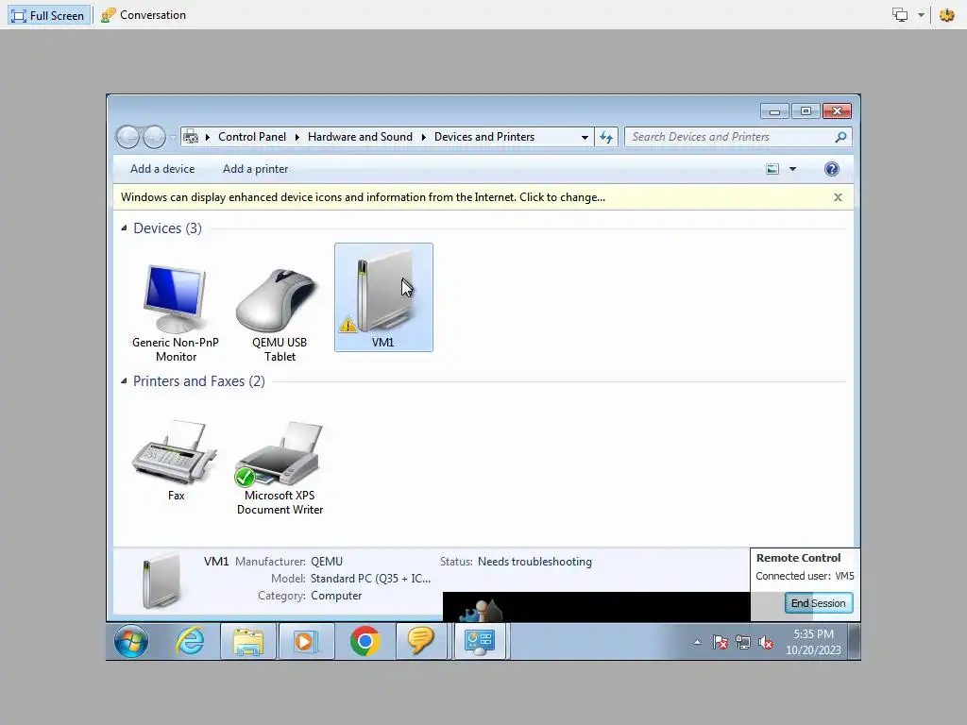Minimize the Devices and Printers window
Viewport: 967px width, 725px height.
pyautogui.click(x=774, y=111)
